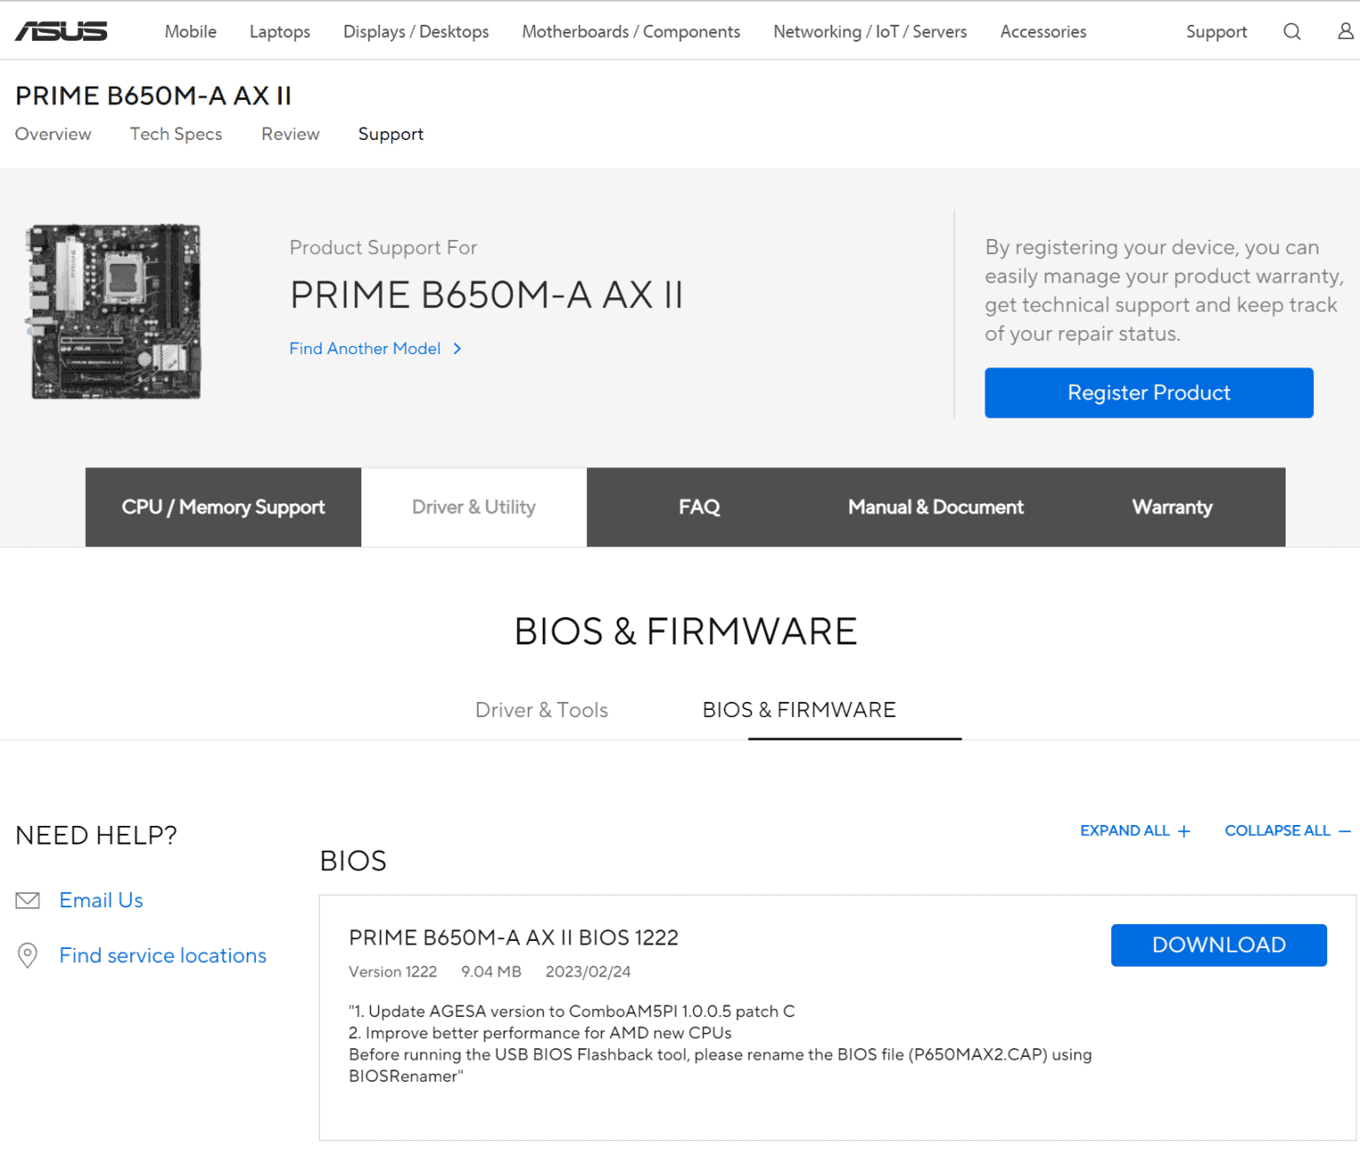The height and width of the screenshot is (1164, 1360).
Task: Download BIOS version 1222
Action: (1218, 944)
